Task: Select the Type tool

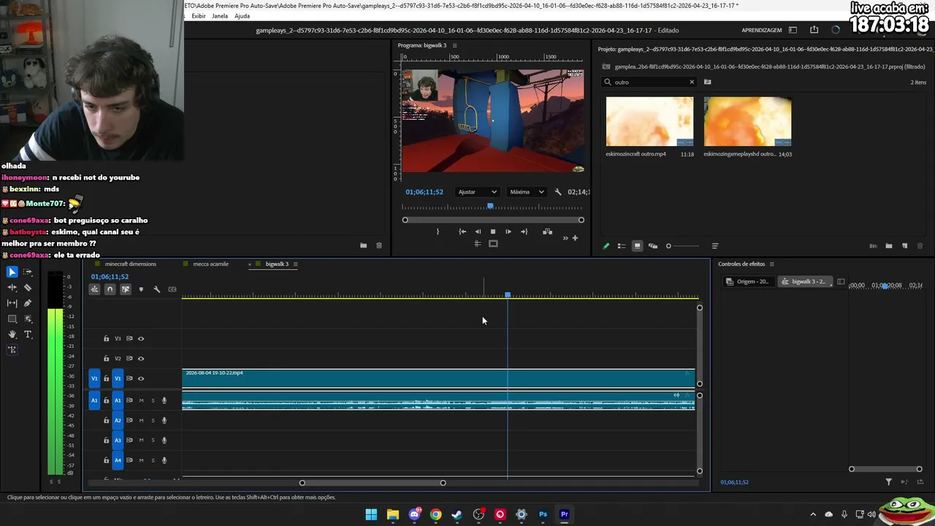Action: click(x=28, y=335)
